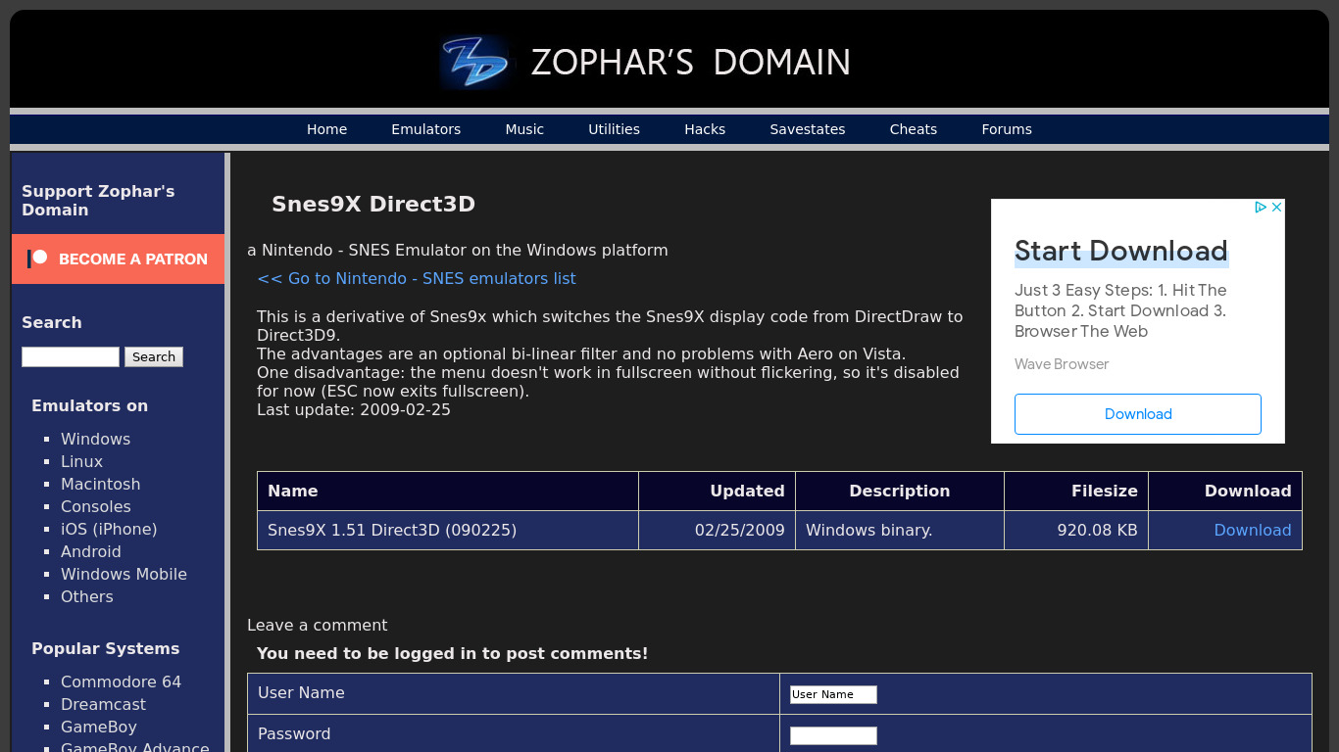Open the Hacks menu

pyautogui.click(x=705, y=129)
